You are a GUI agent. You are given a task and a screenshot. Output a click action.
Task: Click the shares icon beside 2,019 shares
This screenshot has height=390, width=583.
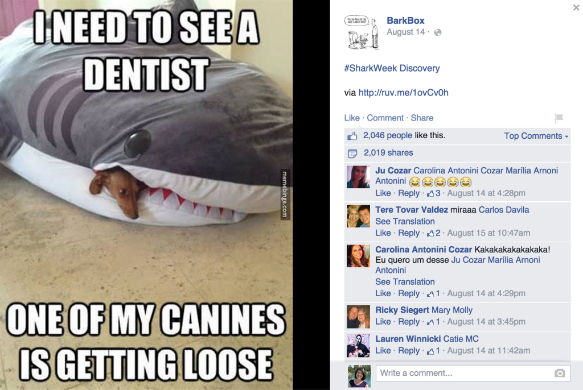(x=352, y=153)
